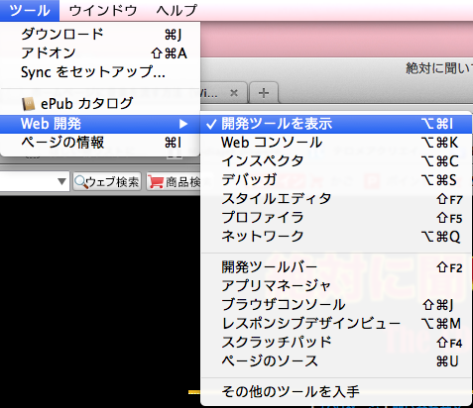Select ダウンロード from the tools menu
This screenshot has width=473, height=408.
pos(100,34)
